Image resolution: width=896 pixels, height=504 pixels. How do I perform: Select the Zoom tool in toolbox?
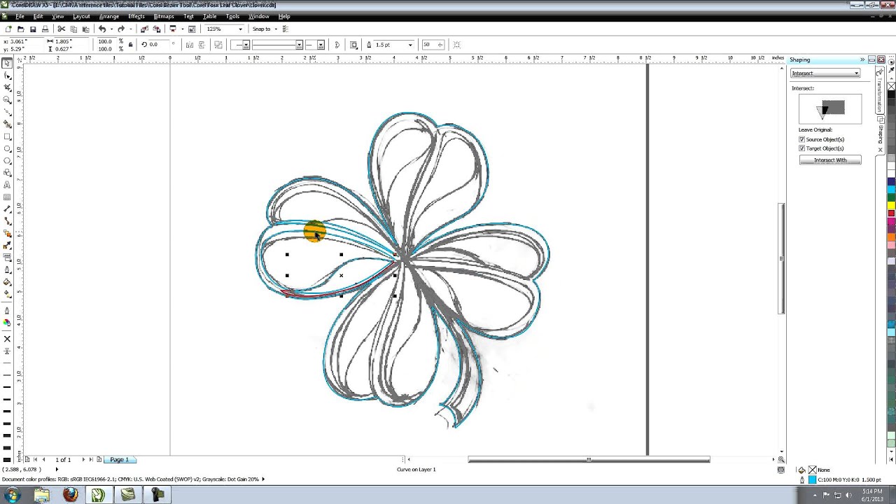pos(8,99)
